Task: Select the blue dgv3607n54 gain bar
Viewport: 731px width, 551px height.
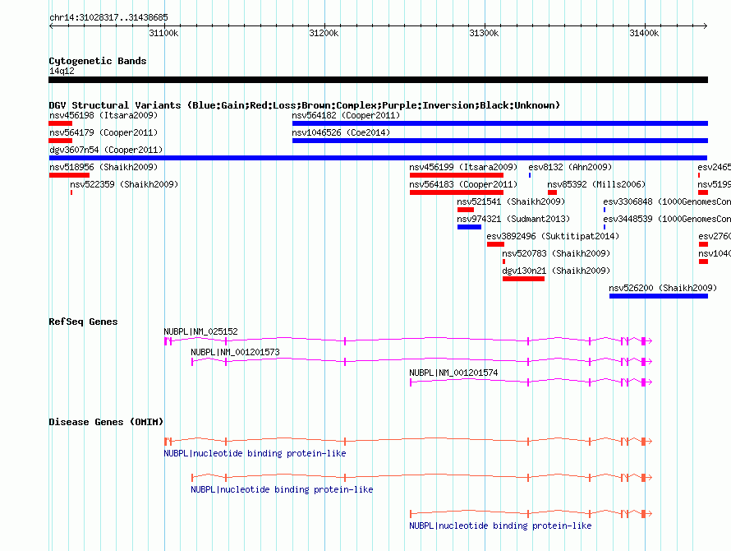Action: coord(378,158)
